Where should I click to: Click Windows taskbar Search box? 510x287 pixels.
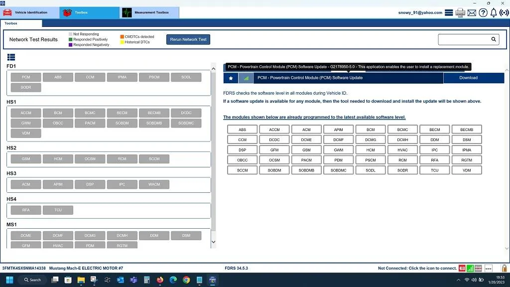[33, 280]
